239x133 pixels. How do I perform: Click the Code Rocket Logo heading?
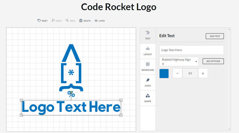coord(118,7)
